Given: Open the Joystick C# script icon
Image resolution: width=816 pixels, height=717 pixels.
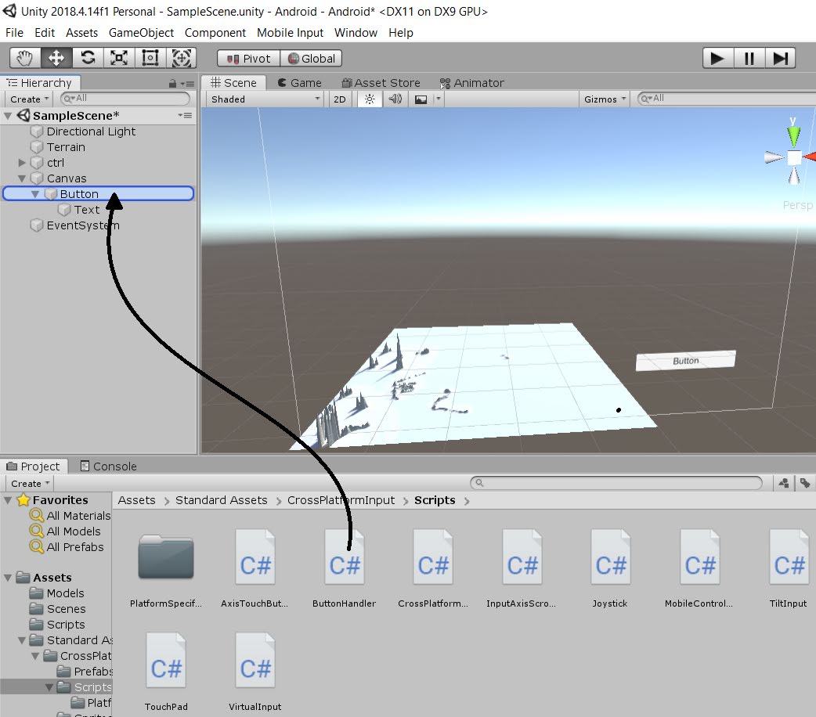Looking at the screenshot, I should coord(610,557).
